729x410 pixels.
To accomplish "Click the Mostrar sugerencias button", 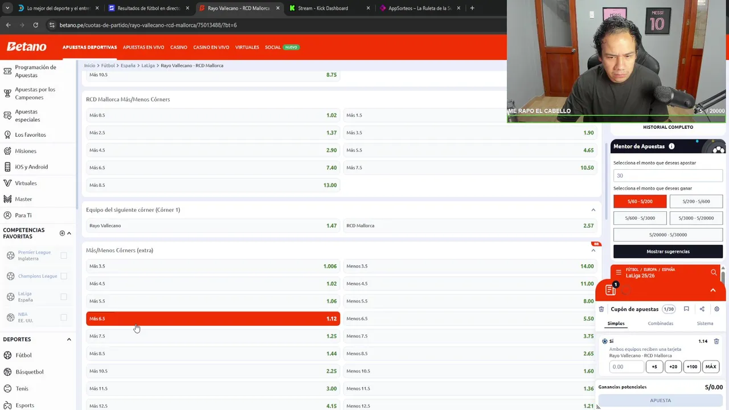I will [x=668, y=252].
